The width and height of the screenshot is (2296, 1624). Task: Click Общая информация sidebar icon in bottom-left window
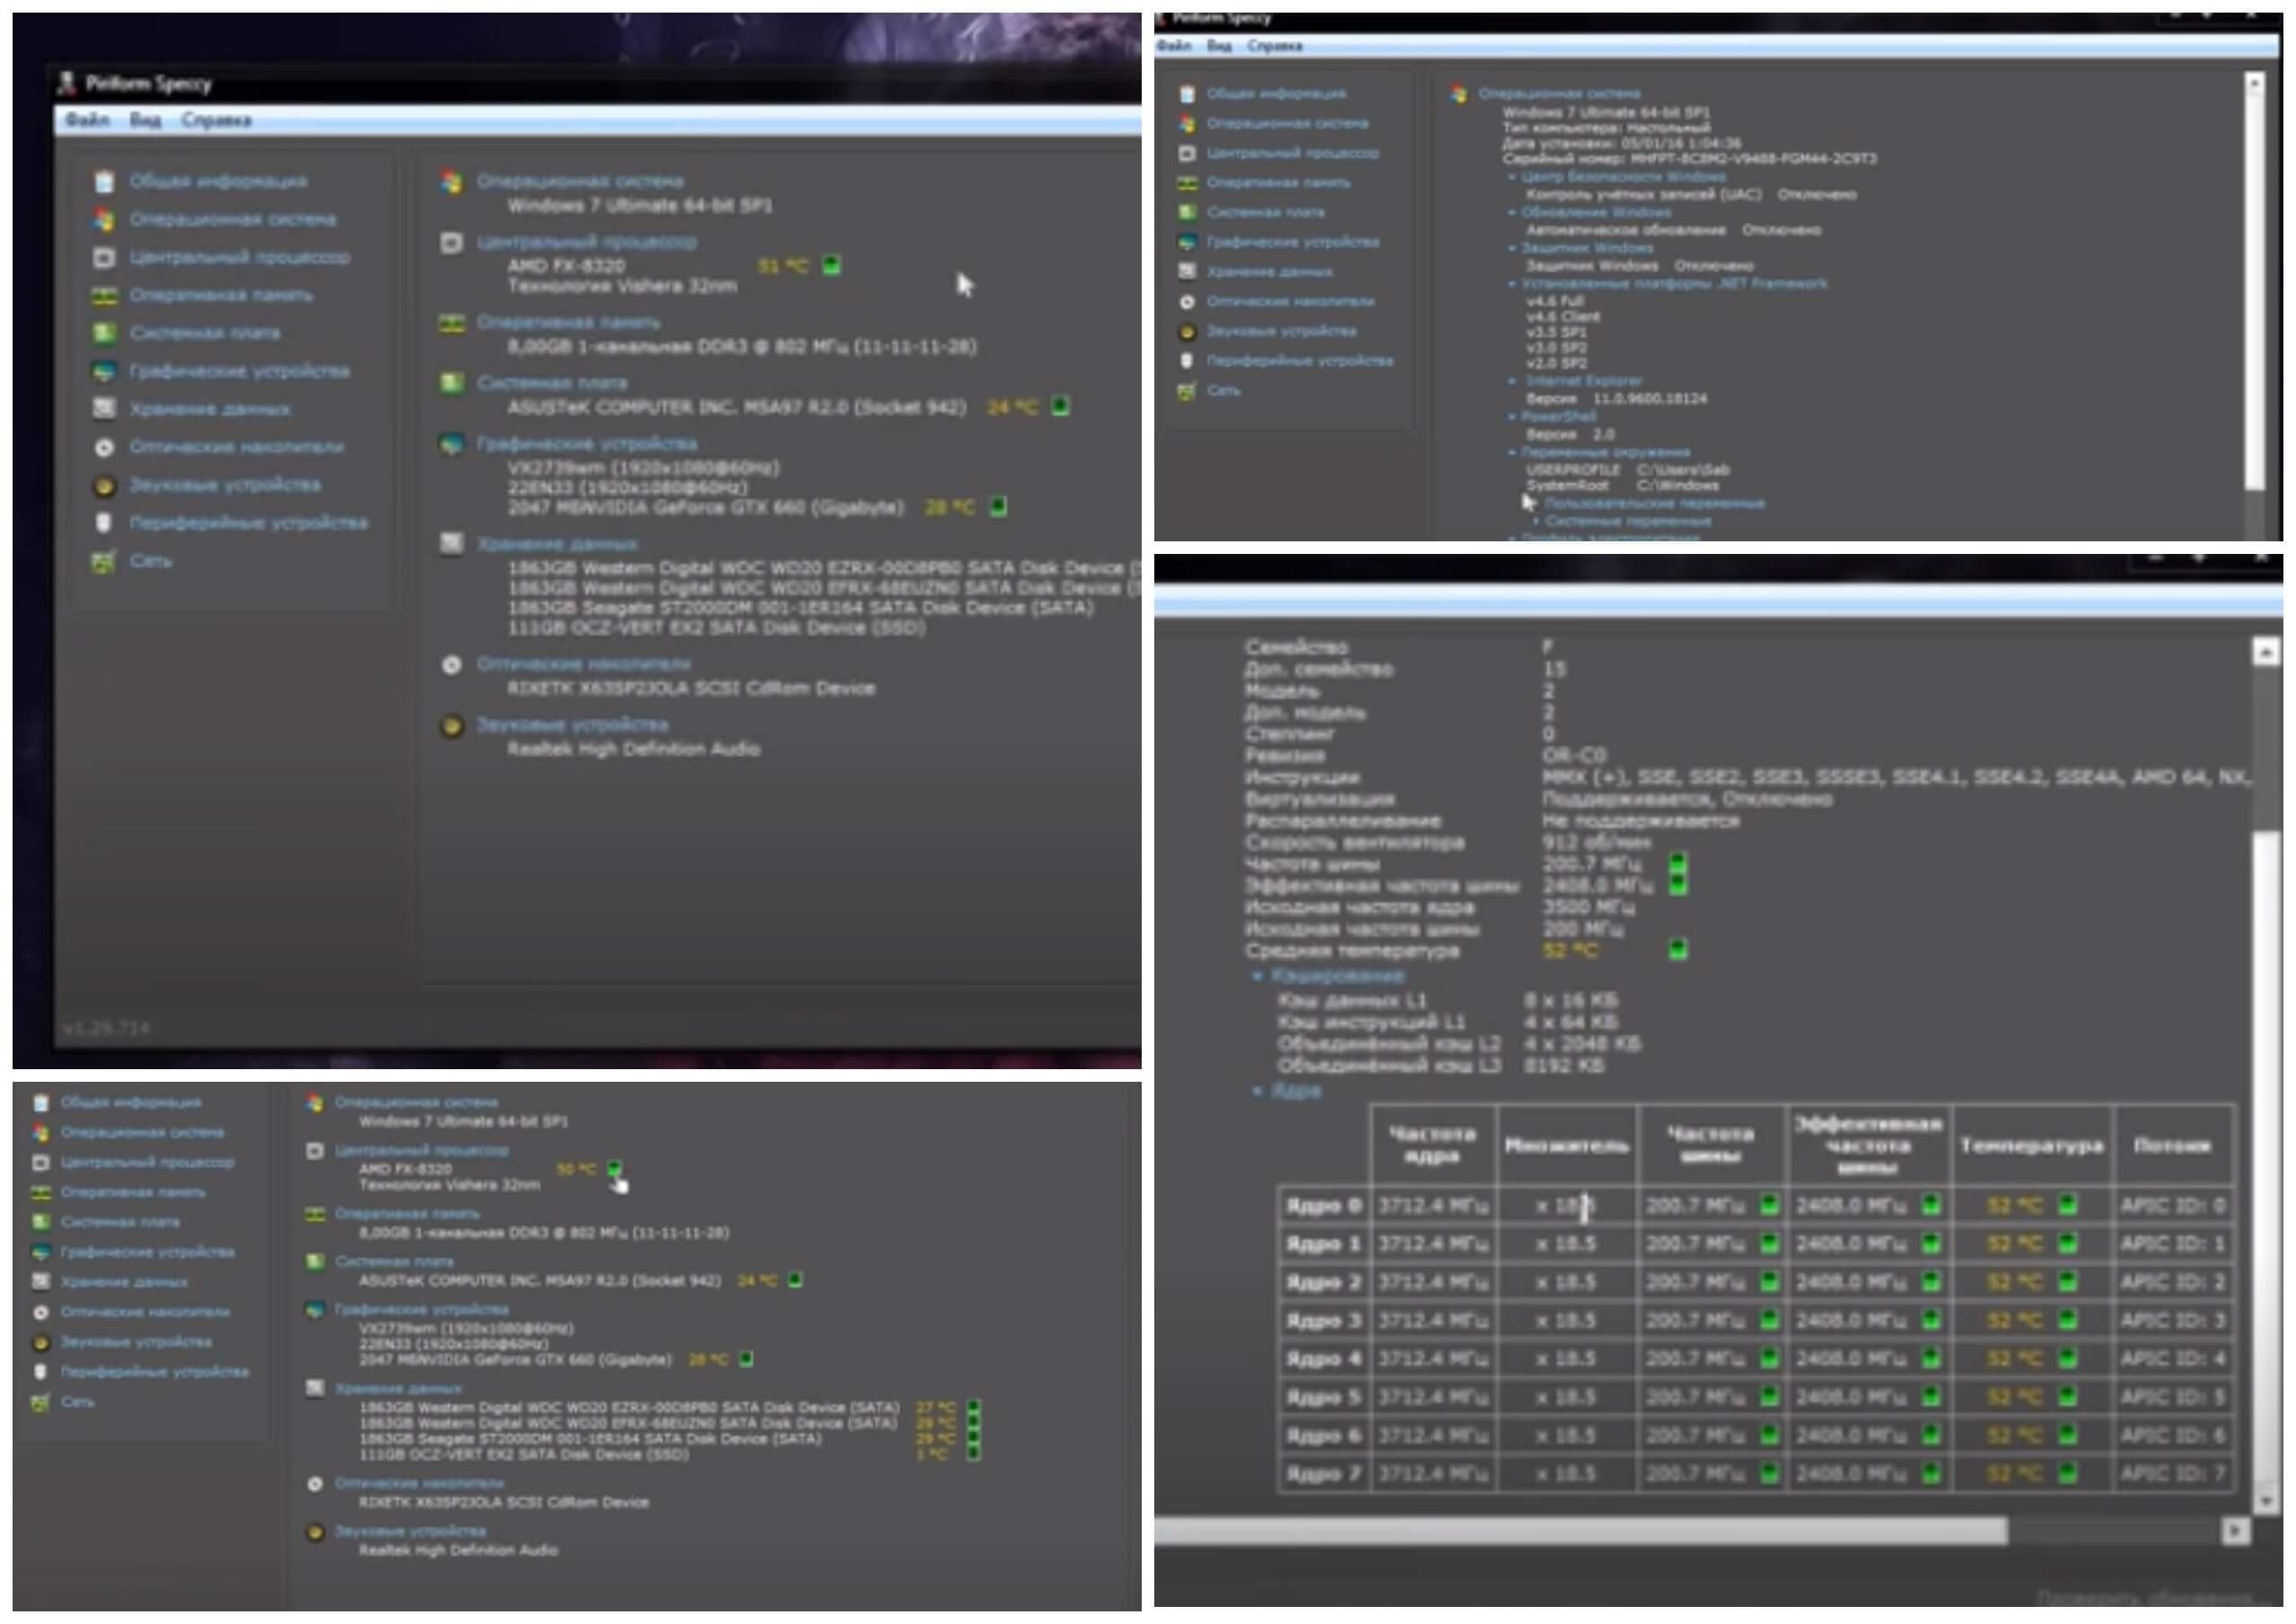[x=41, y=1102]
